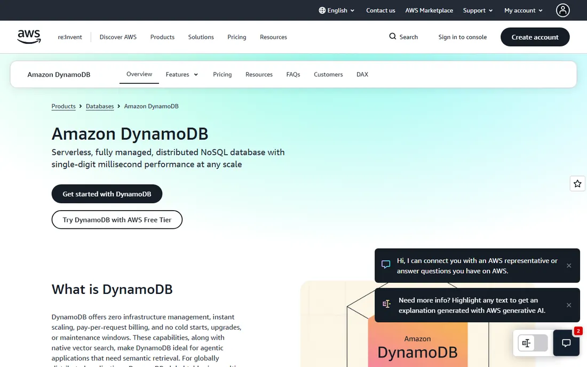Click Contact us link

click(380, 11)
